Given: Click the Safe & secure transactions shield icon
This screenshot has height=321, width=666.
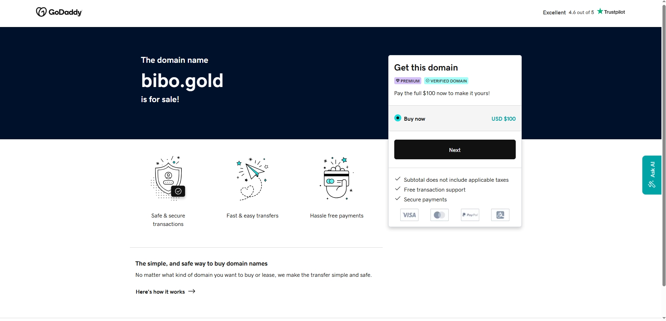Looking at the screenshot, I should pos(168,179).
